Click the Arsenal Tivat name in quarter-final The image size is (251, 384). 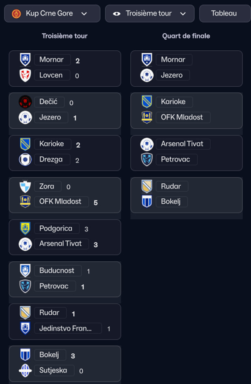[x=183, y=144]
